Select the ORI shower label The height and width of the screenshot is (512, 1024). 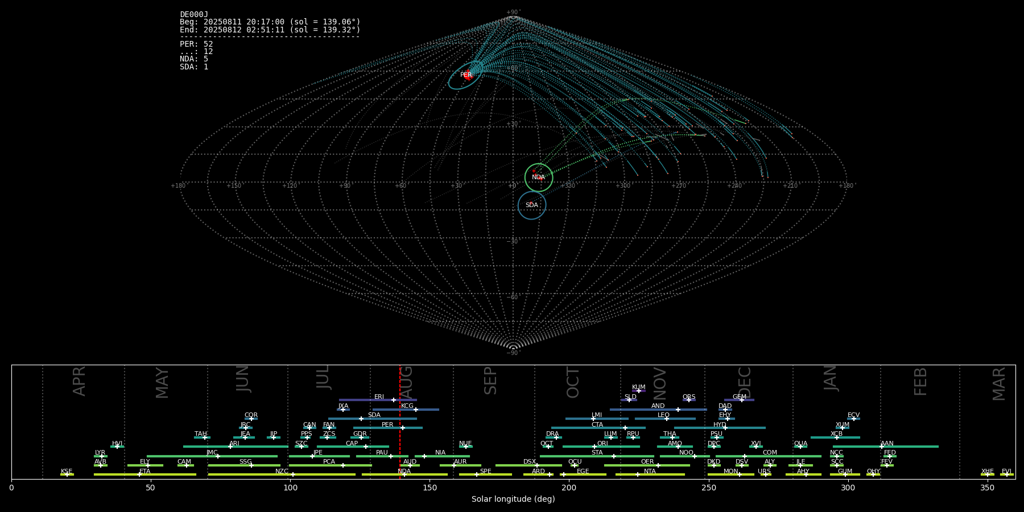click(x=602, y=443)
